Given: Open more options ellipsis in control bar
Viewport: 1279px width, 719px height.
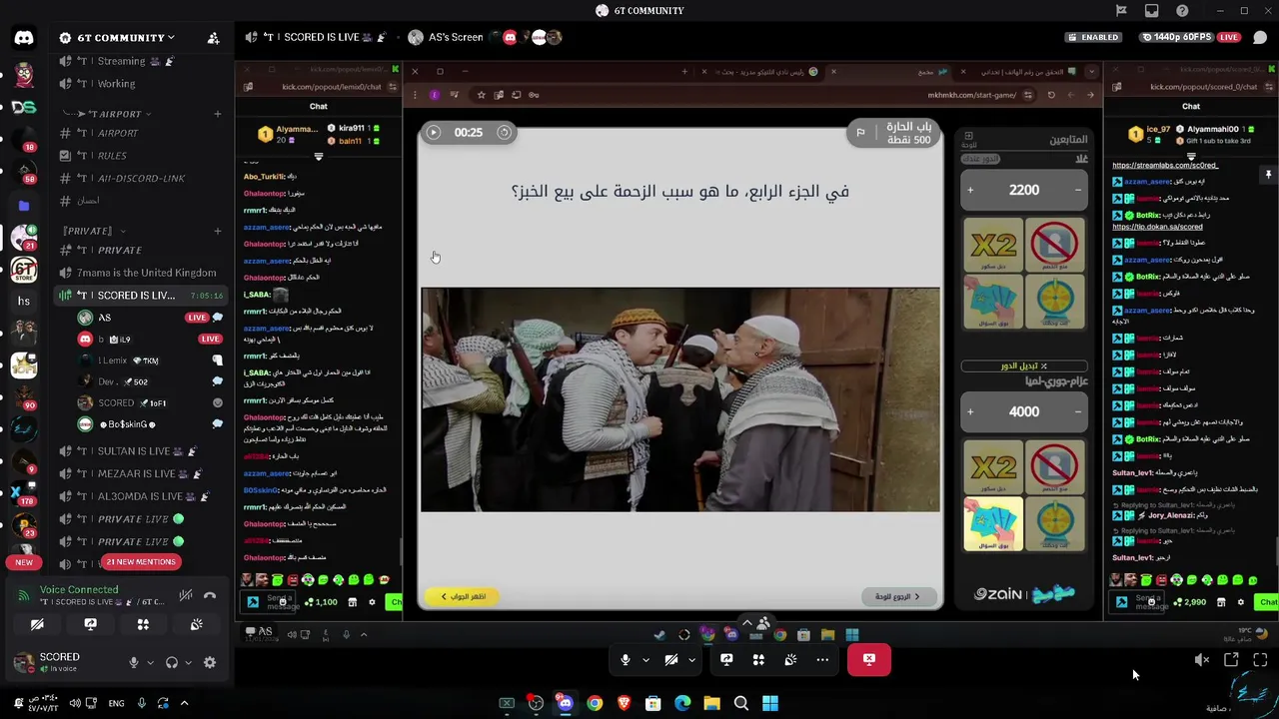Looking at the screenshot, I should (x=822, y=659).
